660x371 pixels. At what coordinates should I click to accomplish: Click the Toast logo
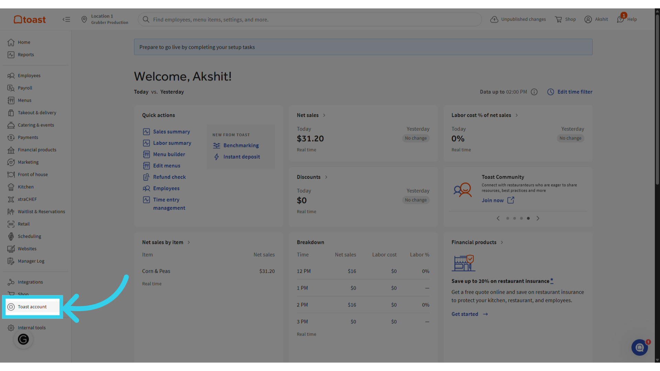30,20
